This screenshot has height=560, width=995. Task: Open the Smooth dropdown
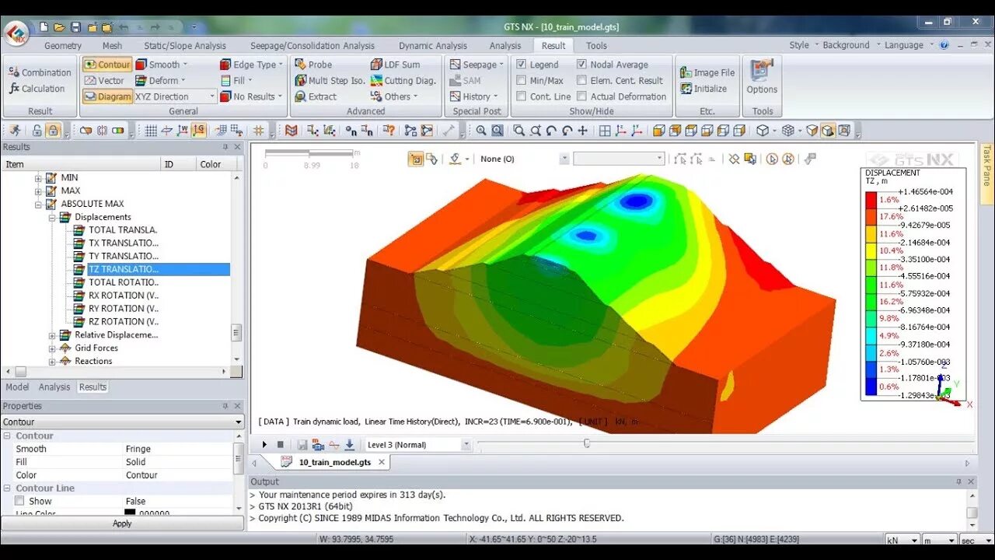[x=162, y=65]
